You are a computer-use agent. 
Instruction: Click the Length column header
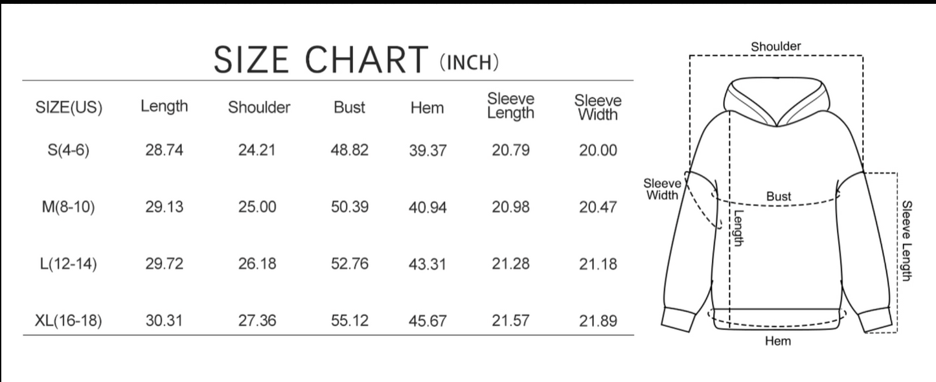point(165,107)
